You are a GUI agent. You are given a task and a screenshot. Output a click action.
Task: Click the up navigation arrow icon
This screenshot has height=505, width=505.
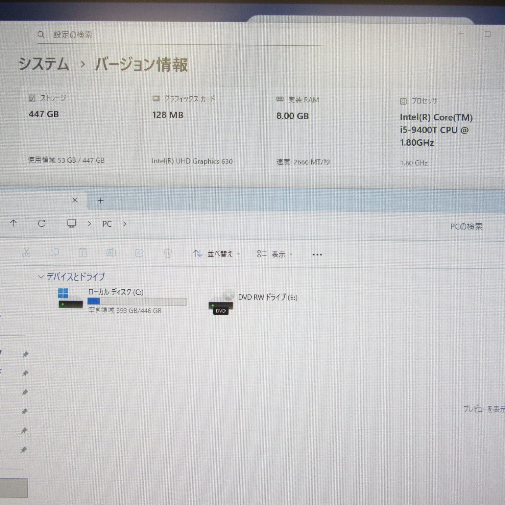[x=13, y=224]
